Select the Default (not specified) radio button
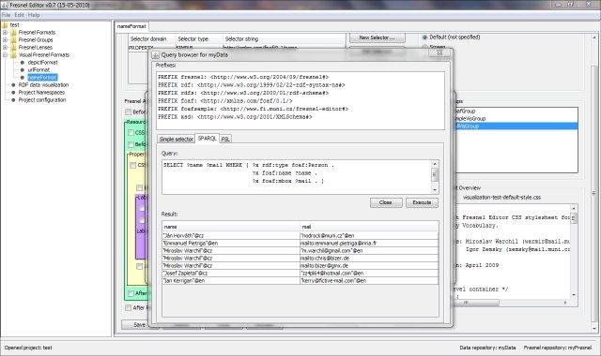The height and width of the screenshot is (356, 601). click(x=424, y=37)
